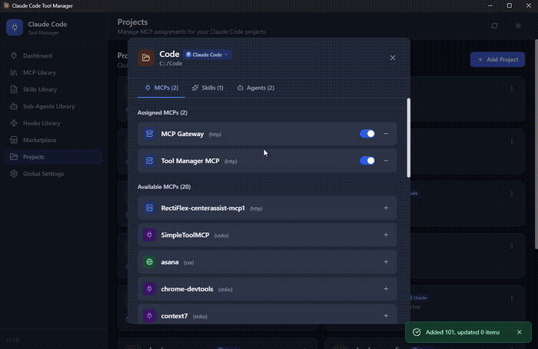
Task: Click the MCP Library books icon
Action: click(x=14, y=72)
